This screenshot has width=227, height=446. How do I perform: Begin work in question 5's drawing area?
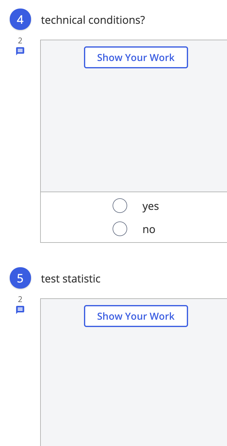point(134,381)
